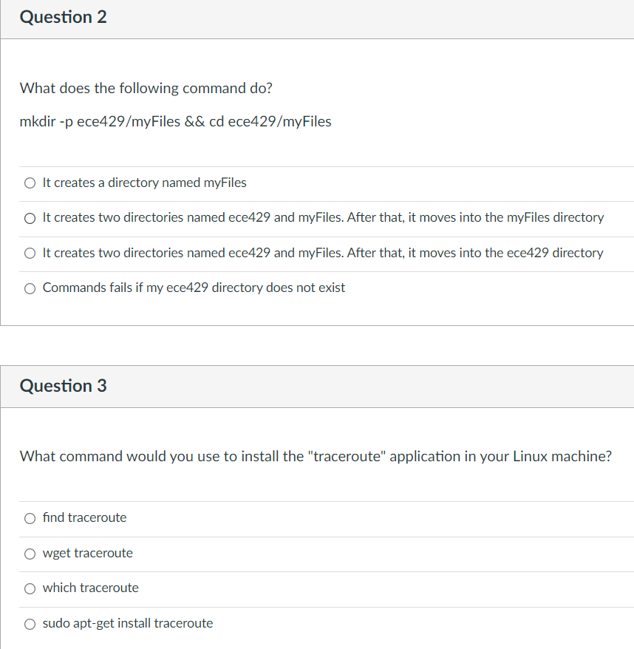Click the answer text "It creates a directory named myFiles"
This screenshot has width=634, height=649.
[144, 183]
